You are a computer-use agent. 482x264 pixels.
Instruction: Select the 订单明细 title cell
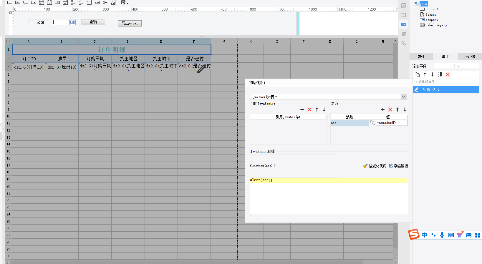click(112, 49)
